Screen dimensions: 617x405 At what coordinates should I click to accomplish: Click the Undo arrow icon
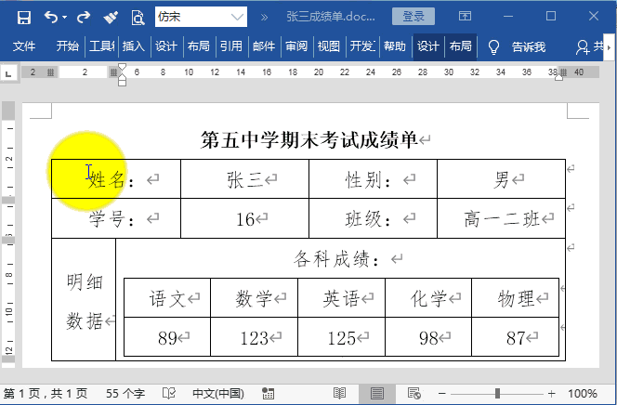[x=51, y=17]
